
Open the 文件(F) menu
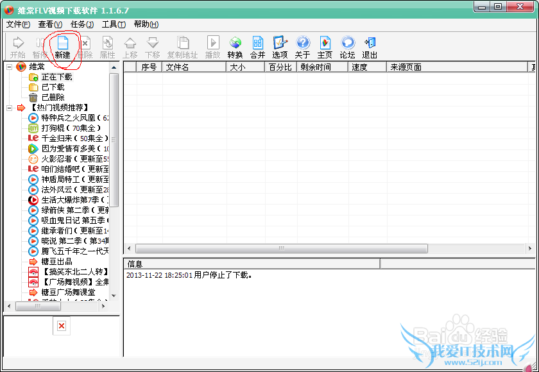pos(18,24)
